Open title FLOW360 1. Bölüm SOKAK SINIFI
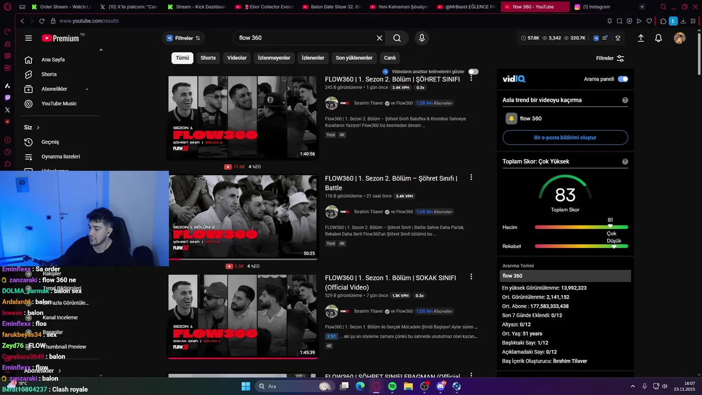 click(390, 283)
